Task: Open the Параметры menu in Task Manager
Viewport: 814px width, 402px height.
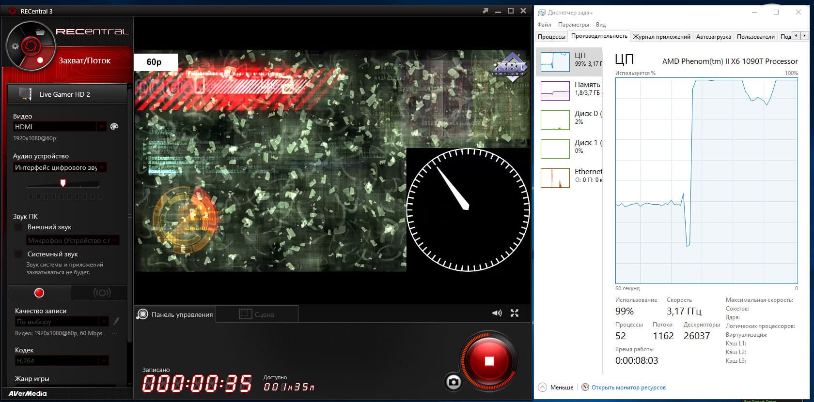Action: (x=574, y=25)
